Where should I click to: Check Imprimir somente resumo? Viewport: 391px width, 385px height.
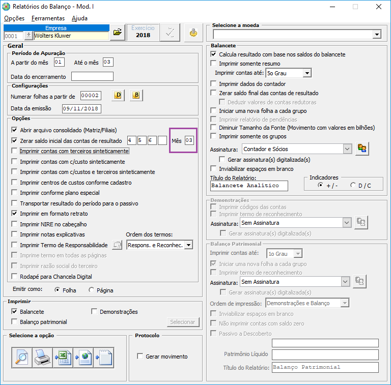pos(213,63)
